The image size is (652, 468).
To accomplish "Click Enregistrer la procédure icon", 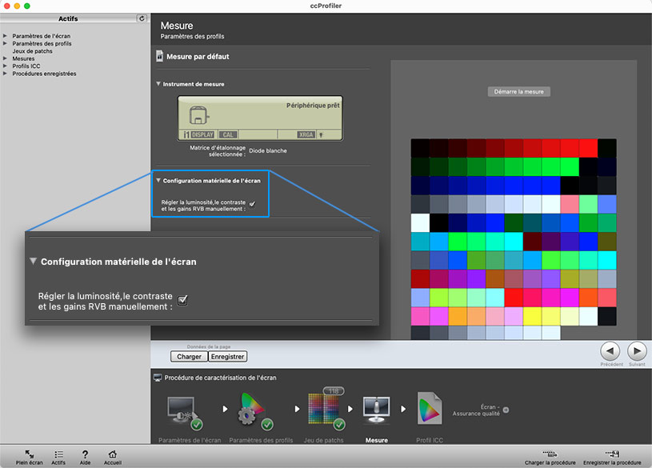I will click(612, 454).
